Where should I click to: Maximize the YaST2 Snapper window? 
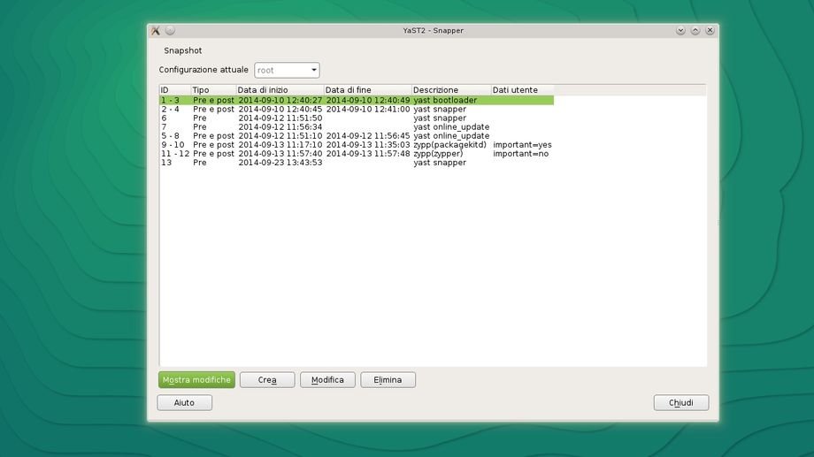click(695, 30)
